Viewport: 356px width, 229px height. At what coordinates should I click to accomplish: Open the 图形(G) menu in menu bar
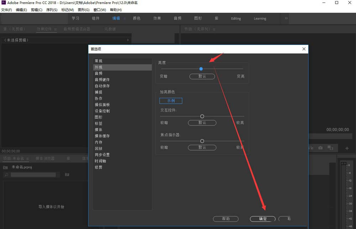84,10
